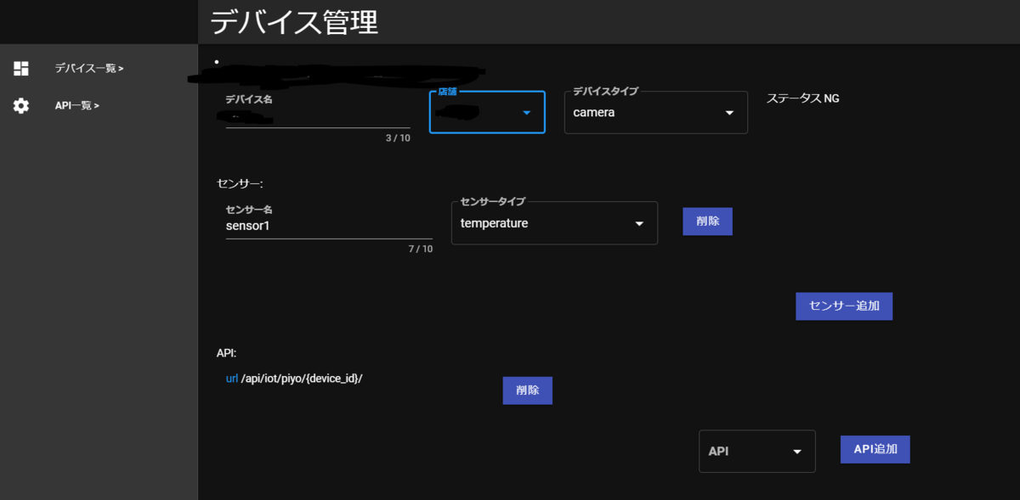
Task: Delete sensor1 with its 削除 button
Action: click(707, 221)
